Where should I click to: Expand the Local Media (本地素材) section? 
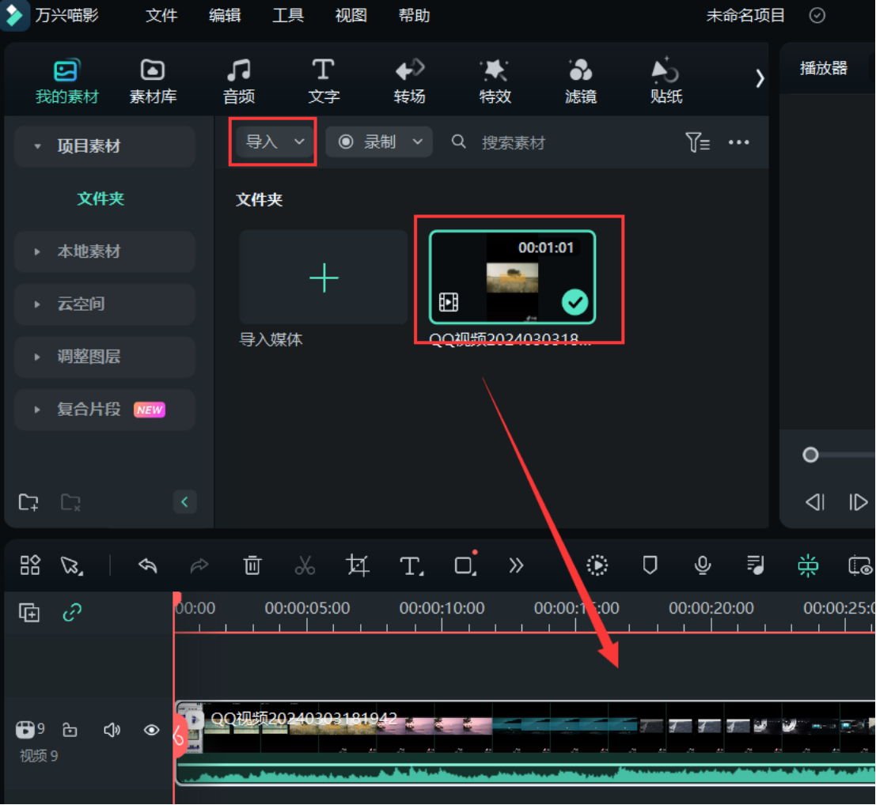point(89,251)
